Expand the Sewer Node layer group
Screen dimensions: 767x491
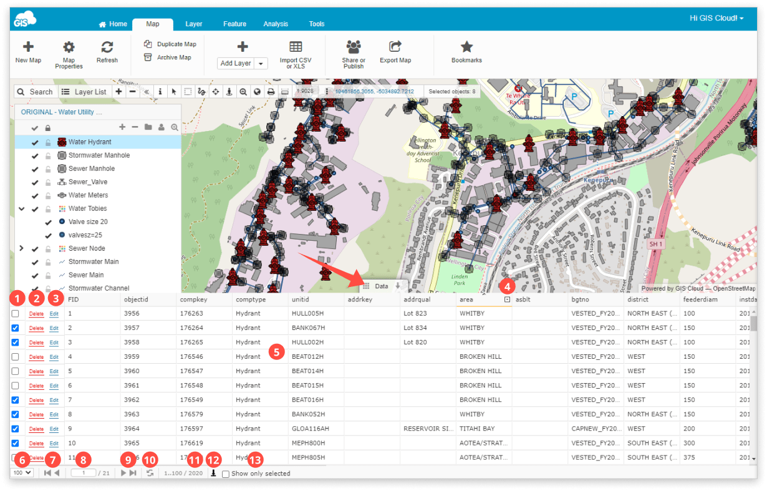[x=21, y=248]
